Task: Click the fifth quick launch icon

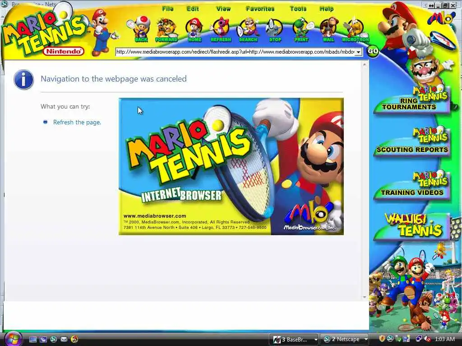Action: (74, 339)
